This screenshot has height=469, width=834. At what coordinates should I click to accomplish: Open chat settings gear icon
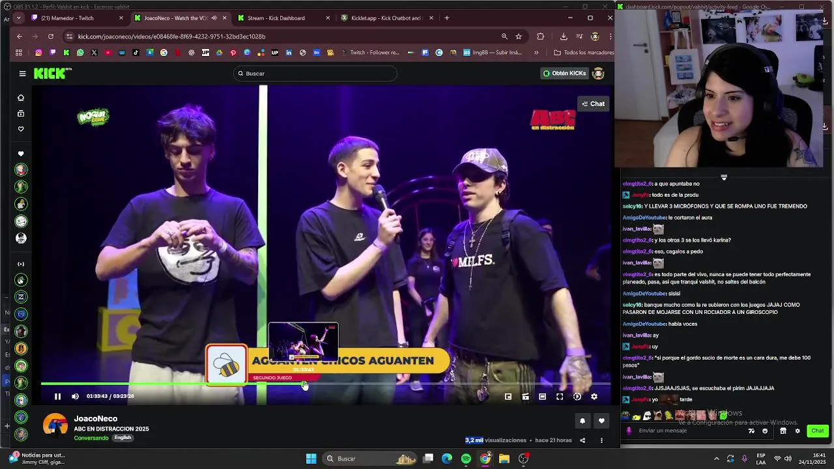797,431
